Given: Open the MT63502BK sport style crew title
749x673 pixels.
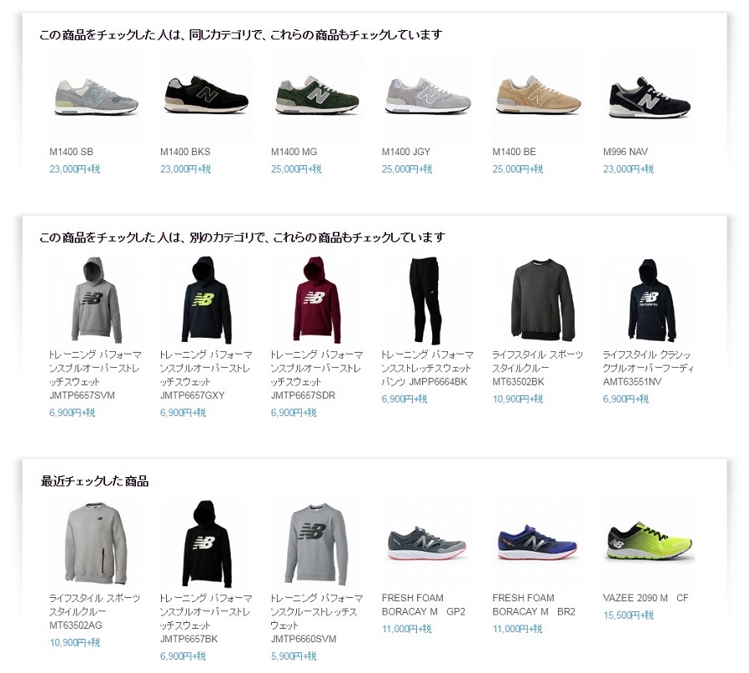Looking at the screenshot, I should tap(537, 369).
